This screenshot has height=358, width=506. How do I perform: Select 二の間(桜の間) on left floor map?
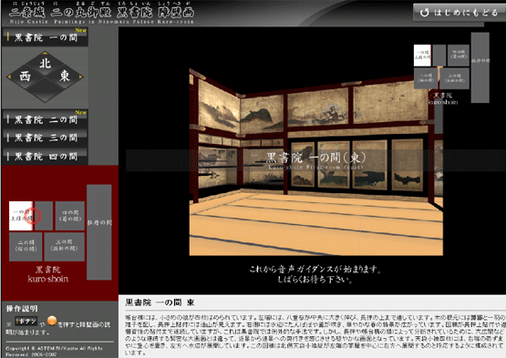(x=26, y=247)
